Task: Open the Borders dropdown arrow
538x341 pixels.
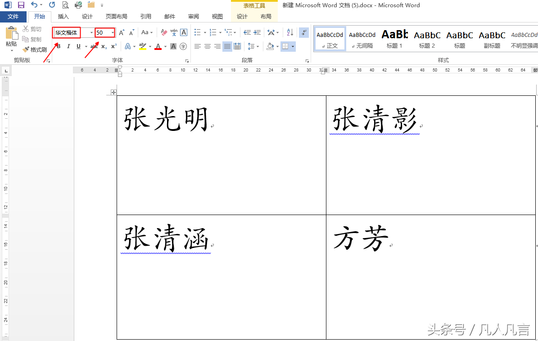Action: click(293, 46)
